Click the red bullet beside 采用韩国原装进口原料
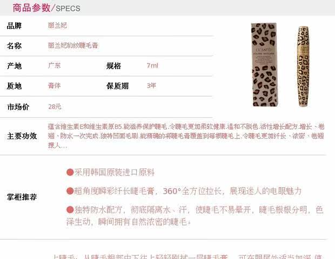 pyautogui.click(x=70, y=172)
